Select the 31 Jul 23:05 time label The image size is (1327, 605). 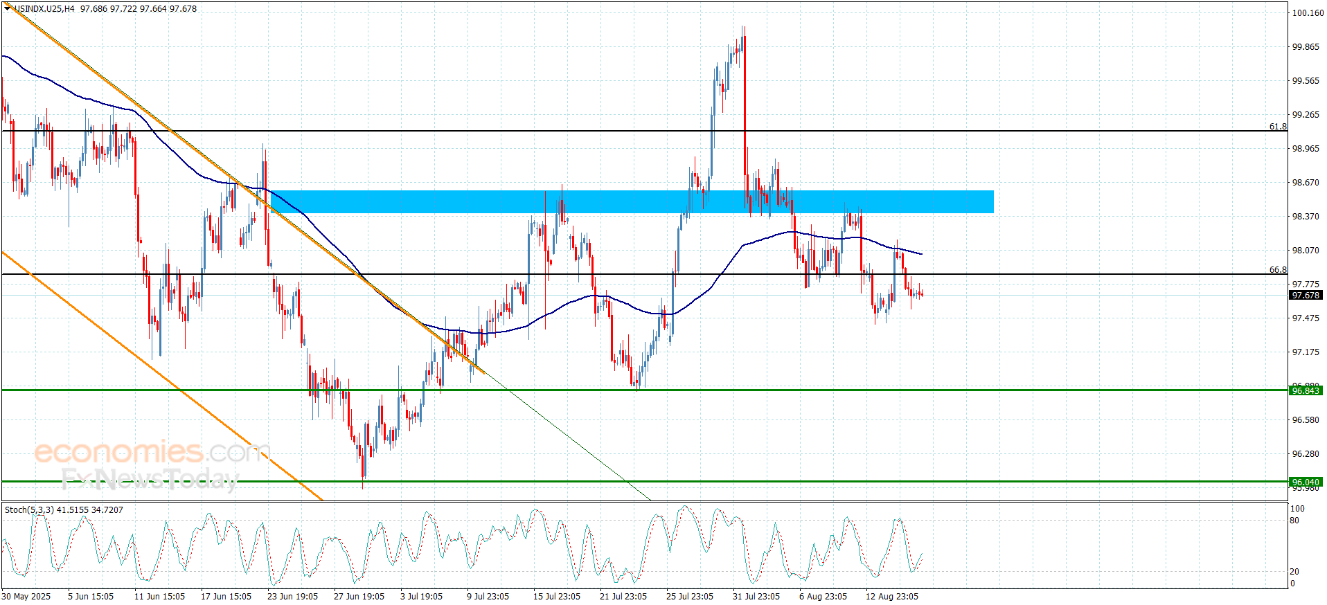(x=756, y=597)
